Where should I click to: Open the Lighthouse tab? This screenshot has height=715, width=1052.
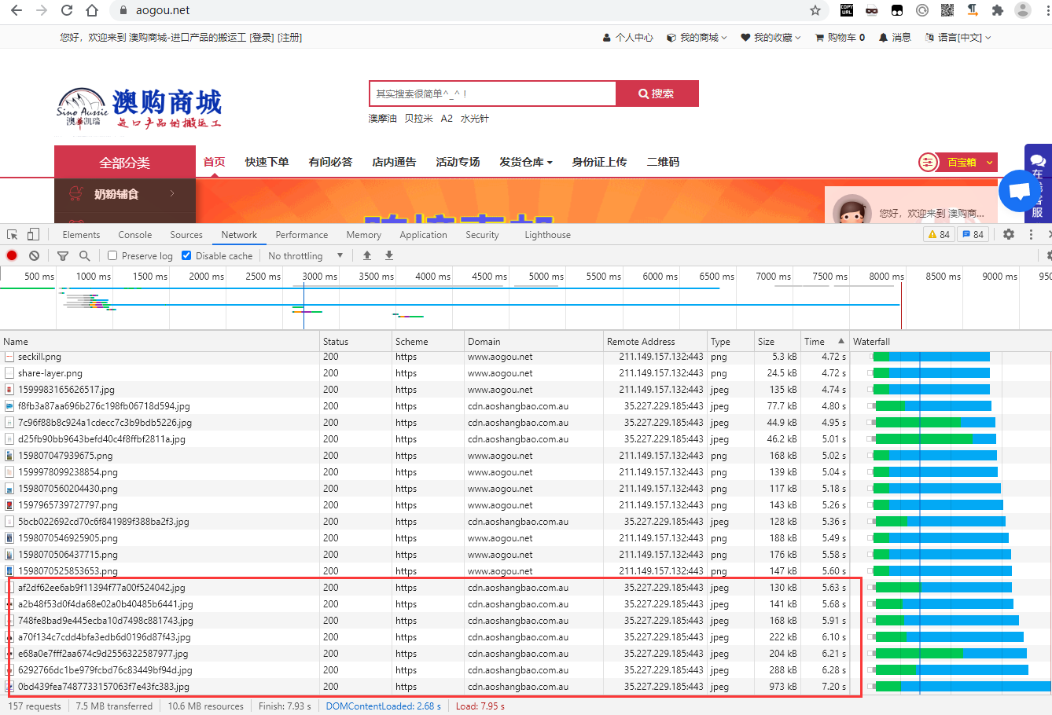548,234
